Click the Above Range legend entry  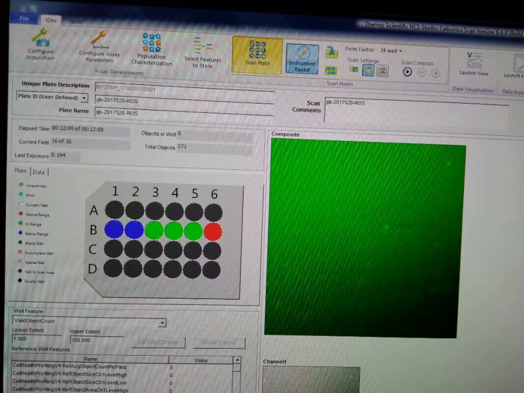point(34,214)
